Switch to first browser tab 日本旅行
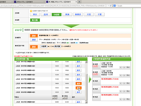This screenshot has height=106, width=141. (x=6, y=2)
